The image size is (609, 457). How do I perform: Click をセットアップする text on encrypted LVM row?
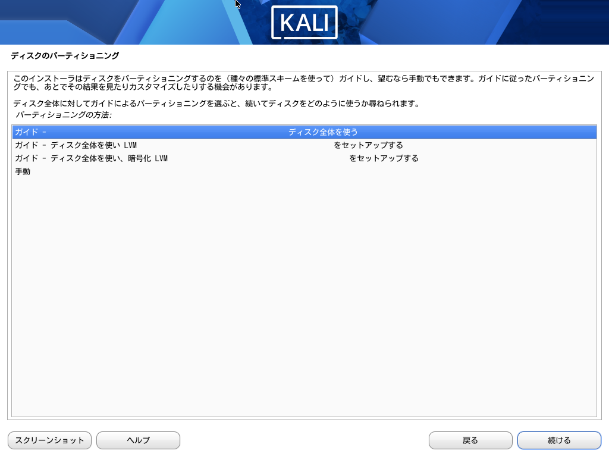point(384,158)
